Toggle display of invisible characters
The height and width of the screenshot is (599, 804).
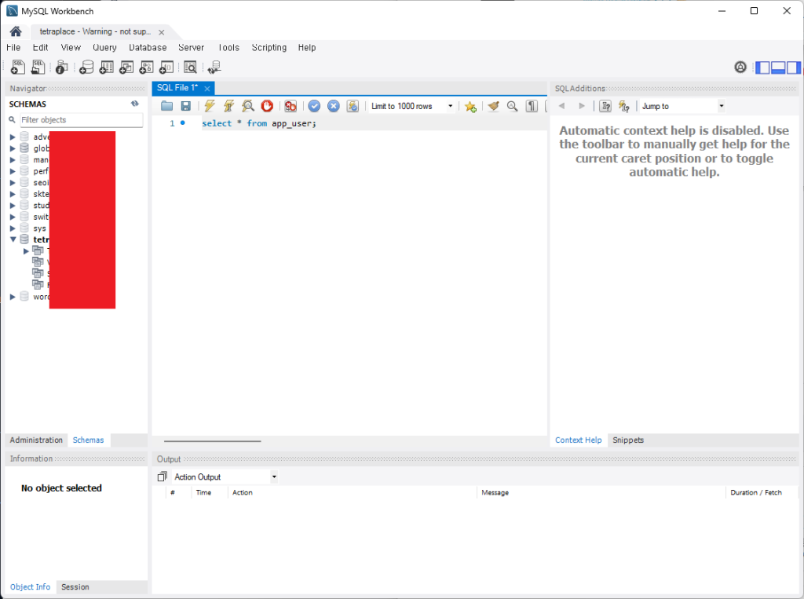pos(532,106)
